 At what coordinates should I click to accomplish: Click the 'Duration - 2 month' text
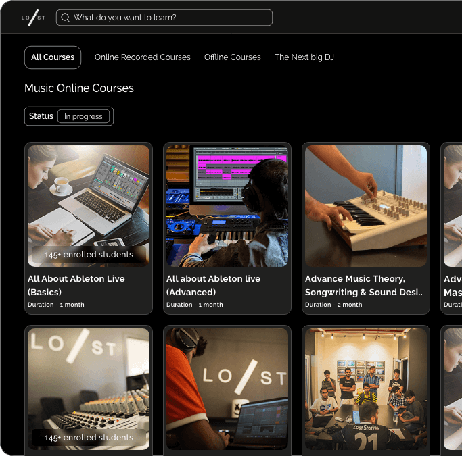pos(333,305)
